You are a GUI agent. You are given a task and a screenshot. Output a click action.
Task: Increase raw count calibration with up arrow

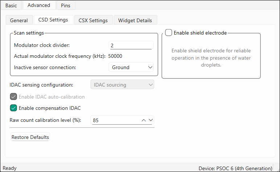coord(144,120)
